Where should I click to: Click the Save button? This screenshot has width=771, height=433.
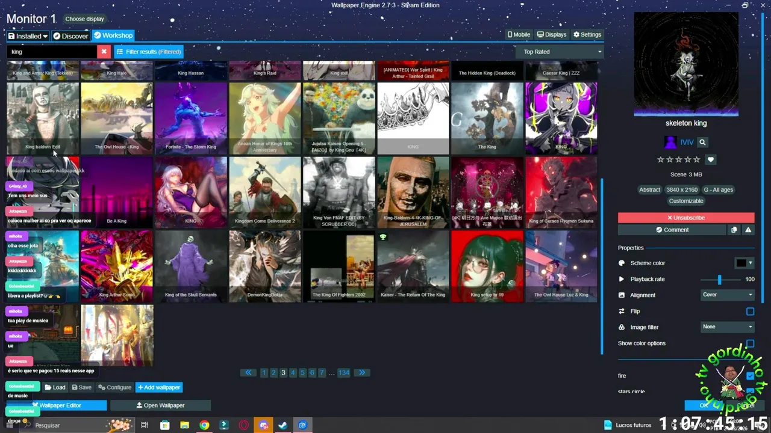tap(82, 388)
